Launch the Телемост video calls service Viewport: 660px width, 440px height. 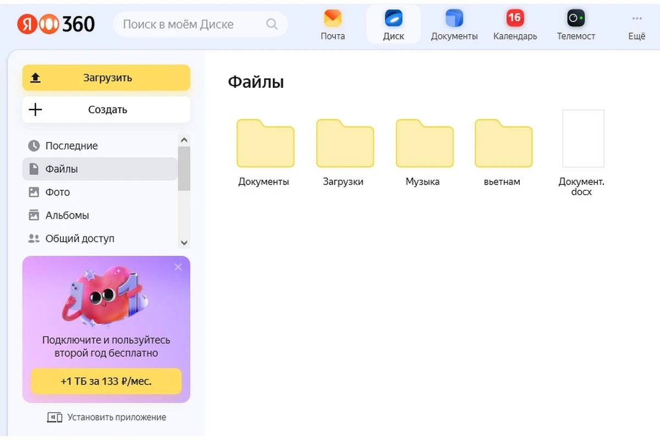pos(576,25)
